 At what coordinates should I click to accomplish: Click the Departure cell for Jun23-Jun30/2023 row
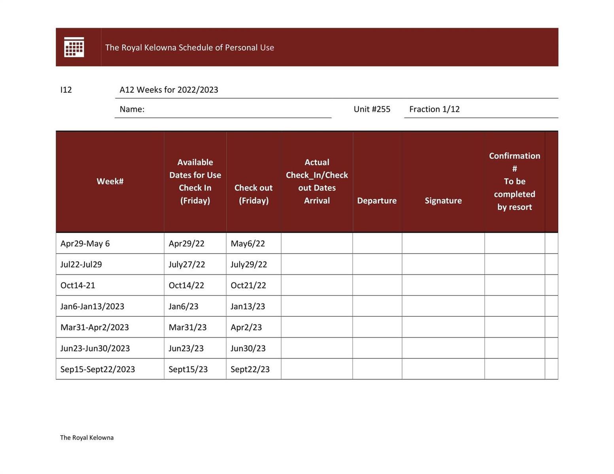(x=377, y=348)
